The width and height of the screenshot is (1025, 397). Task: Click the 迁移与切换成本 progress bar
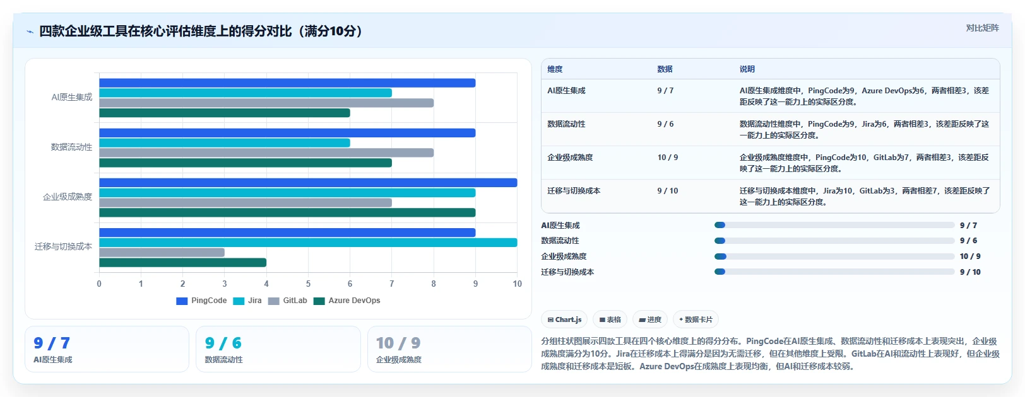pyautogui.click(x=834, y=272)
